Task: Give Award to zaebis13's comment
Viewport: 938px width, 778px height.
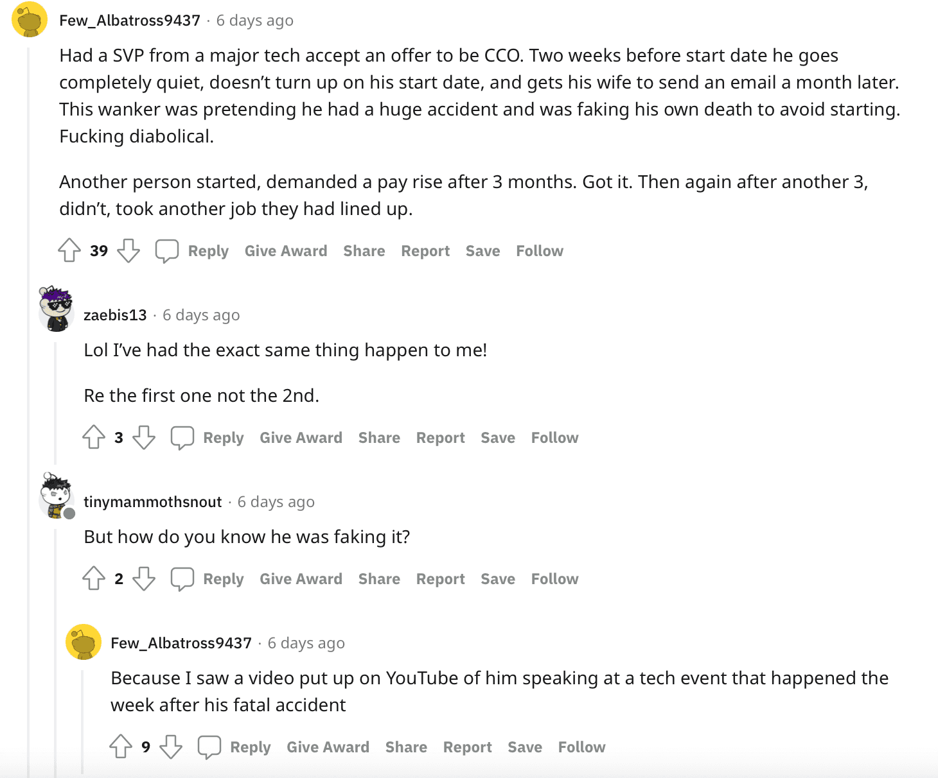Action: tap(301, 438)
